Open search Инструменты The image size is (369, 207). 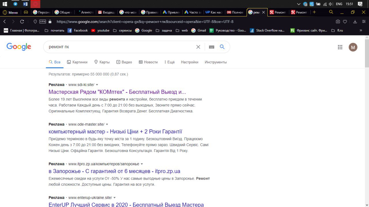point(216,62)
